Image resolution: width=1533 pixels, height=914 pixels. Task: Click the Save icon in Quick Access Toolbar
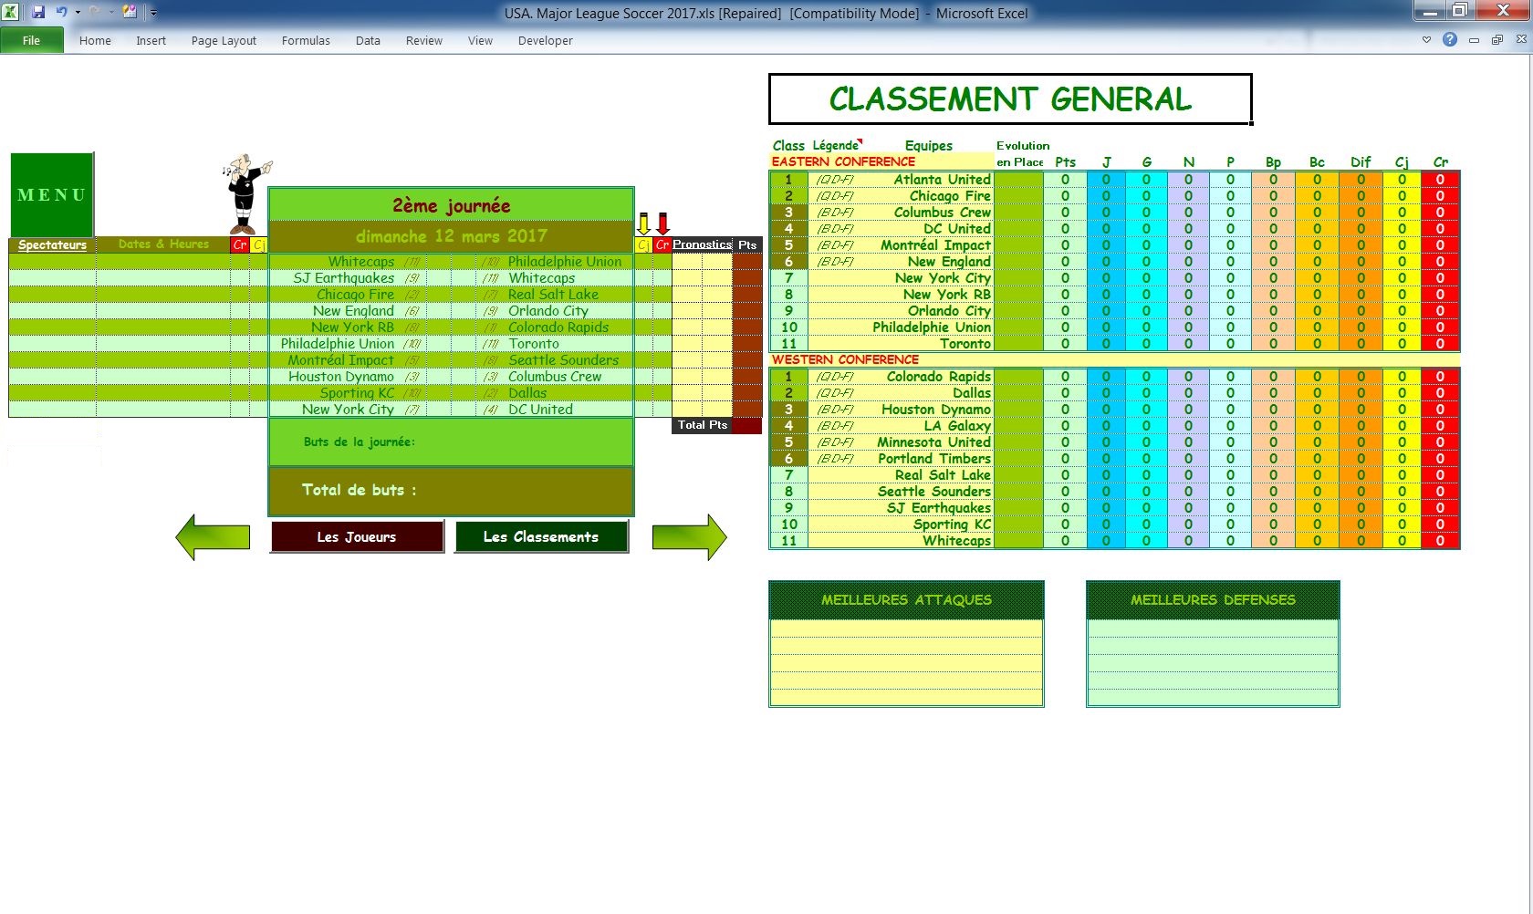(38, 13)
